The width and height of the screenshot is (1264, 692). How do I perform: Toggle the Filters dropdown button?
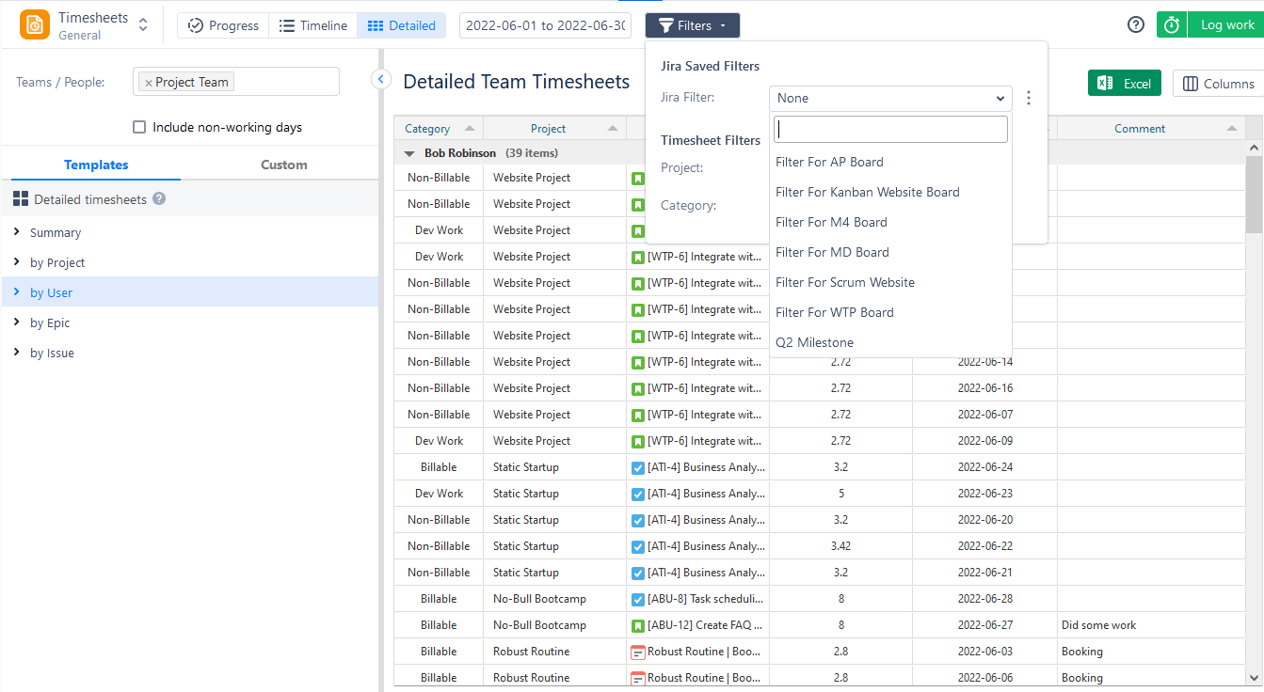tap(693, 25)
